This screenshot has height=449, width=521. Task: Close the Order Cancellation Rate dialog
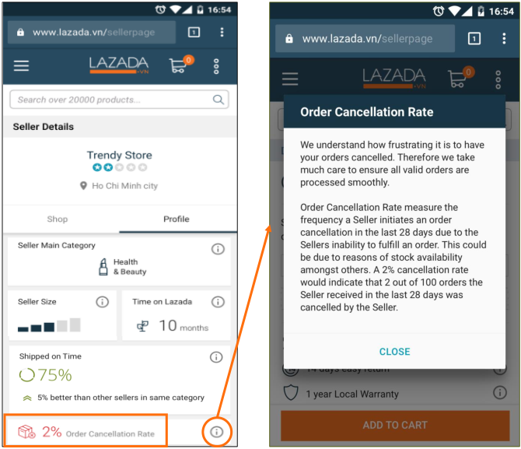(395, 352)
